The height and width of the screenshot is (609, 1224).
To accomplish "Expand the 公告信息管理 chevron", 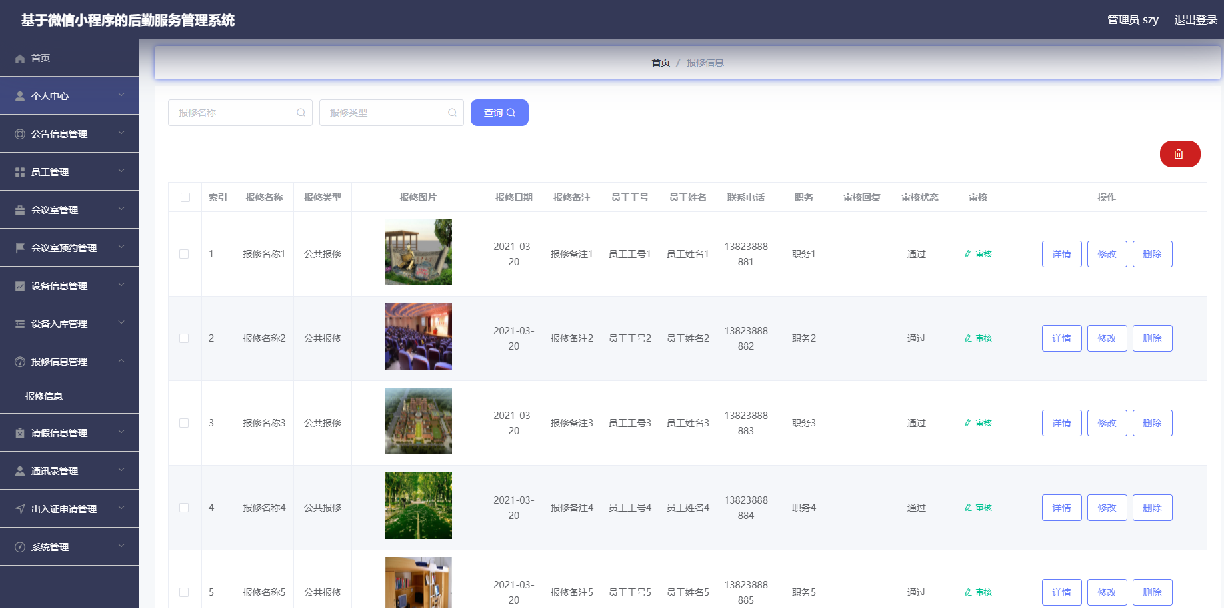I will (x=121, y=133).
